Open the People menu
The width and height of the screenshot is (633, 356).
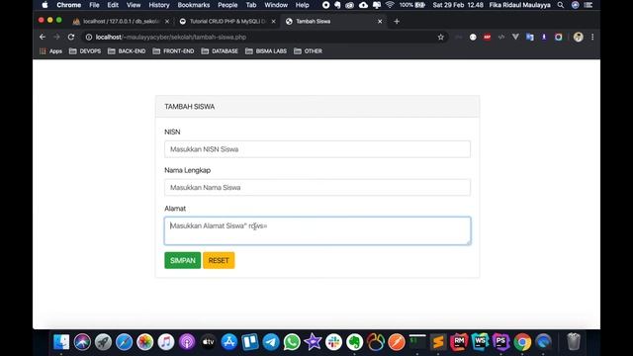(227, 5)
